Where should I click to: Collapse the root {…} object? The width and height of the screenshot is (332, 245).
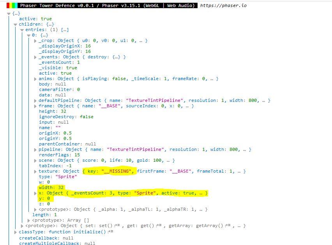(x=9, y=14)
